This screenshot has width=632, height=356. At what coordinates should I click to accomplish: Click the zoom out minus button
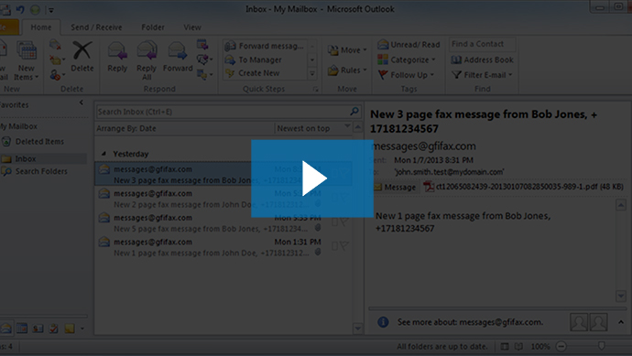(561, 346)
